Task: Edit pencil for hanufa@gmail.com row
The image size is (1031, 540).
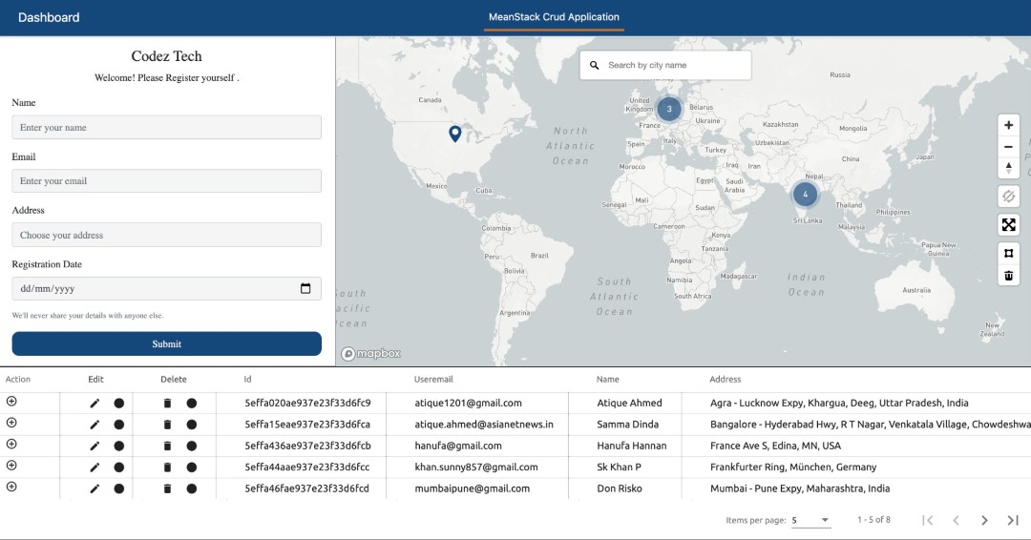Action: (x=95, y=447)
